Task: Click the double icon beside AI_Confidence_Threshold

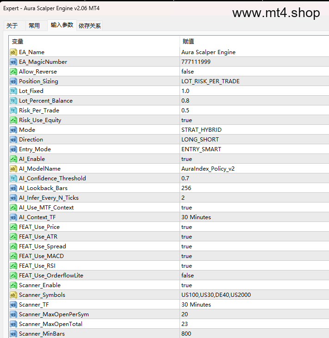Action: point(13,178)
